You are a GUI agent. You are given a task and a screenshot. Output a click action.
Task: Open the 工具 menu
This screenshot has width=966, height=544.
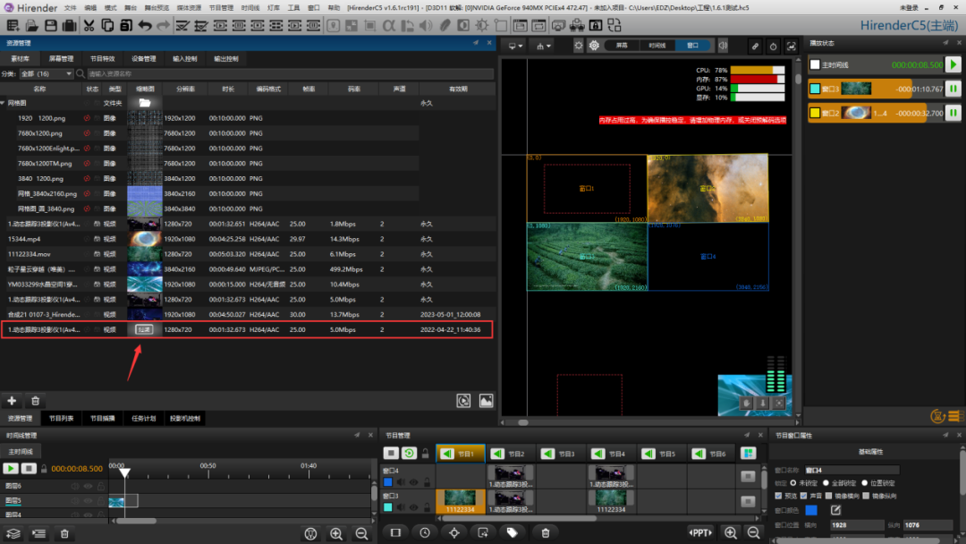[294, 8]
